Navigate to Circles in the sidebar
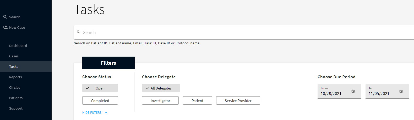 point(15,87)
